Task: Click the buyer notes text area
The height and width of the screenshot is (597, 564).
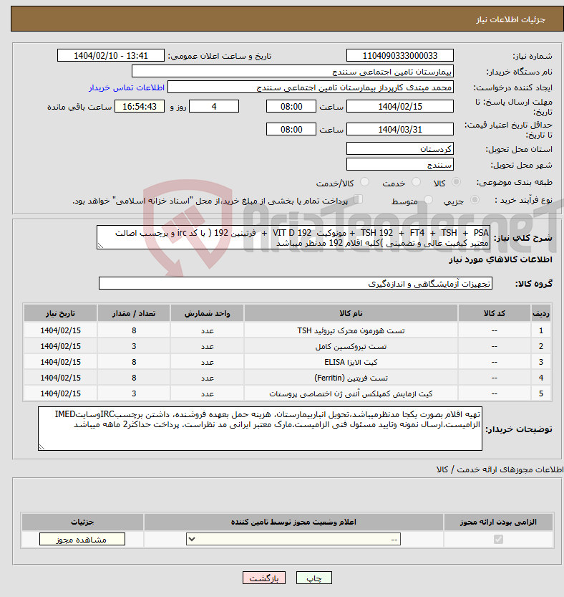Action: [260, 429]
